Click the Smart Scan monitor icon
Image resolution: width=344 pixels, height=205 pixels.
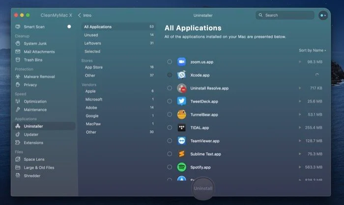pyautogui.click(x=18, y=27)
